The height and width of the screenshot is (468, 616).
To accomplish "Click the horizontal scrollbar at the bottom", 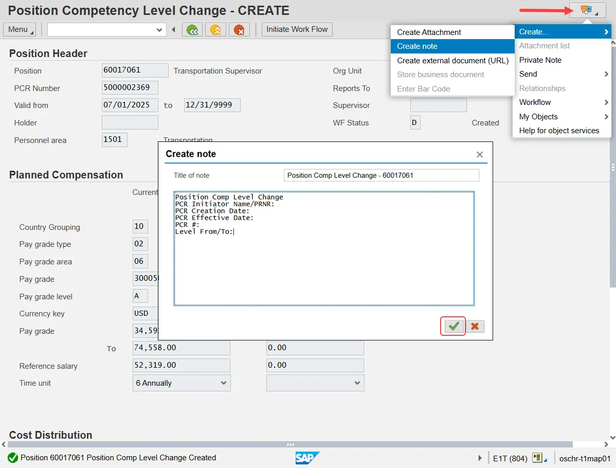I will pyautogui.click(x=290, y=444).
